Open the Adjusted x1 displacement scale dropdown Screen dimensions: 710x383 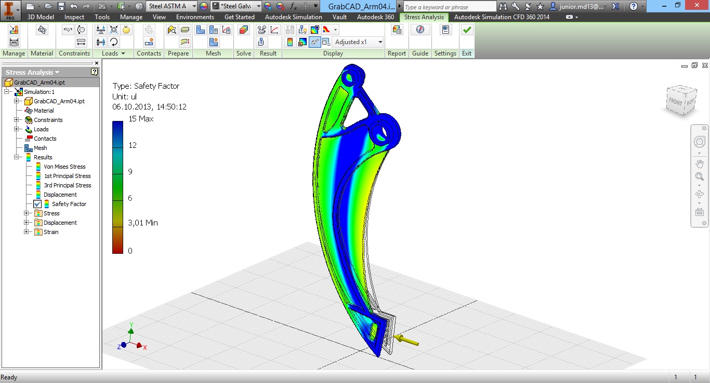(359, 42)
